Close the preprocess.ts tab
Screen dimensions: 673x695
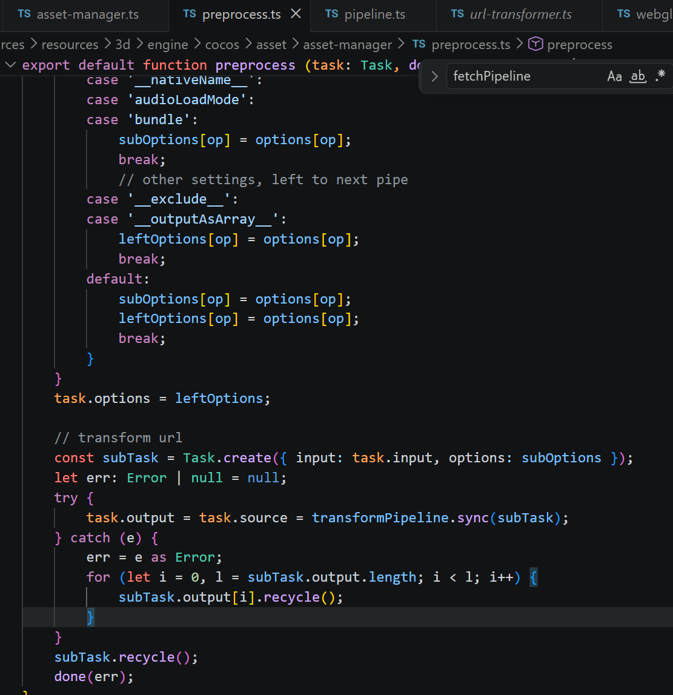coord(296,14)
